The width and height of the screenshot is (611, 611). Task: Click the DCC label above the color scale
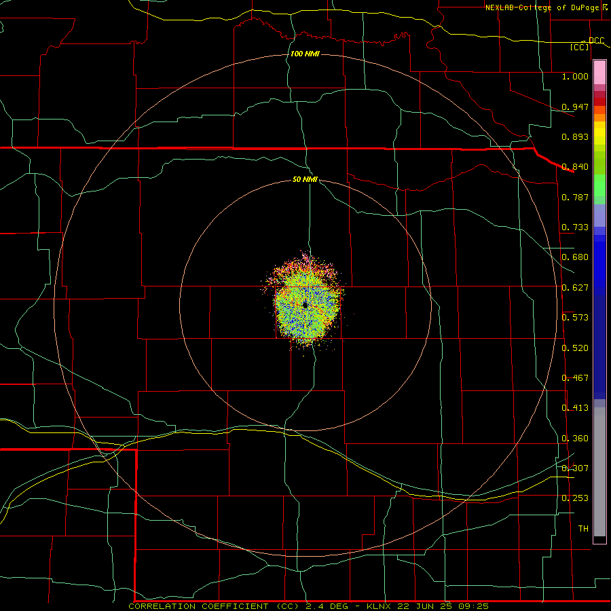tap(596, 41)
